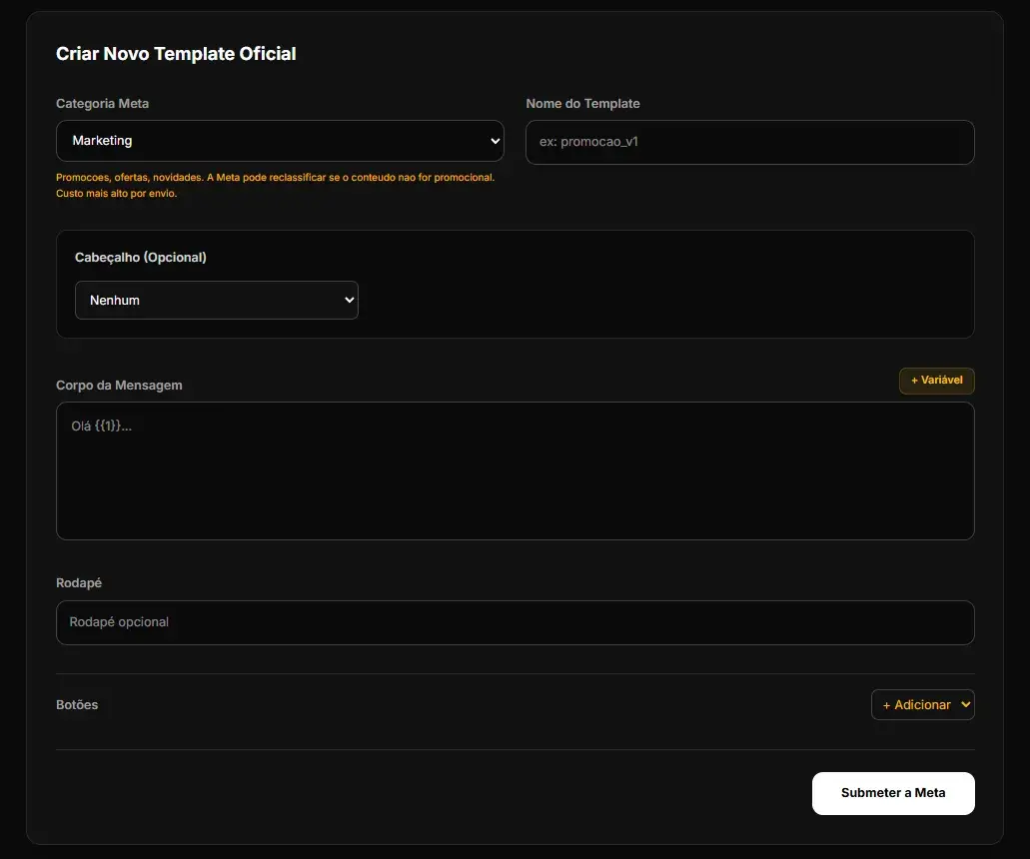Image resolution: width=1030 pixels, height=859 pixels.
Task: Focus the Corpo da Mensagem text area
Action: click(x=515, y=470)
